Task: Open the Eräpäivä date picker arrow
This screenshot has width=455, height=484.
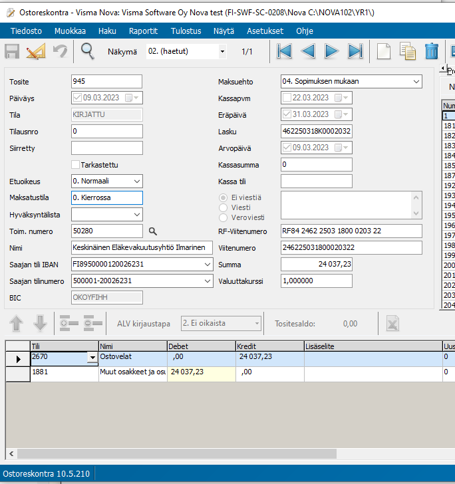Action: (x=346, y=114)
